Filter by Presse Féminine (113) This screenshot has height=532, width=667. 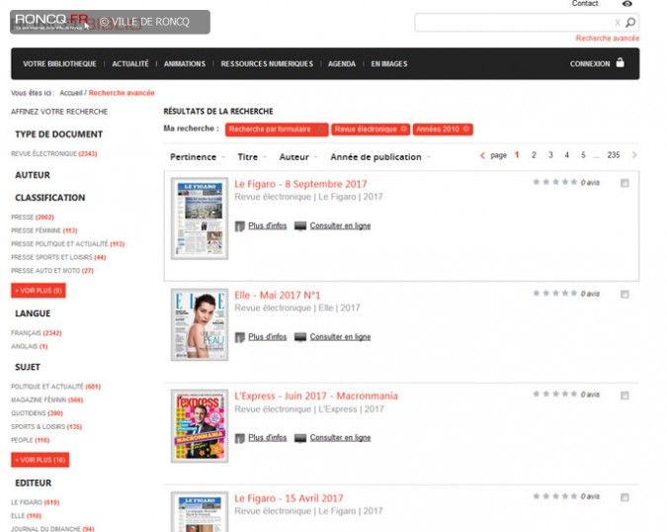tap(44, 230)
